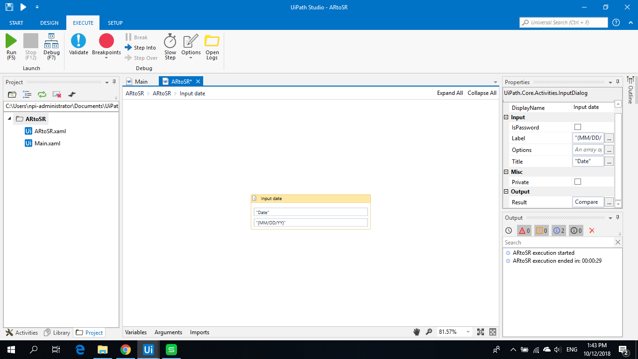638x359 pixels.
Task: Open the help question mark icon
Action: pos(616,22)
